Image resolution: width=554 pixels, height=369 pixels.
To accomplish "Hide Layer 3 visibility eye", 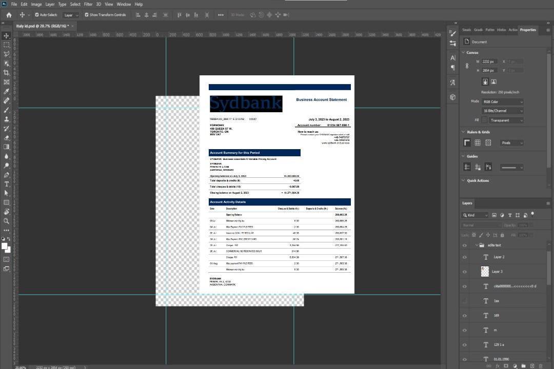I will coord(465,272).
